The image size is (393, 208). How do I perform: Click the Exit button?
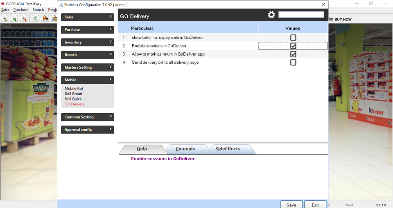(x=315, y=205)
